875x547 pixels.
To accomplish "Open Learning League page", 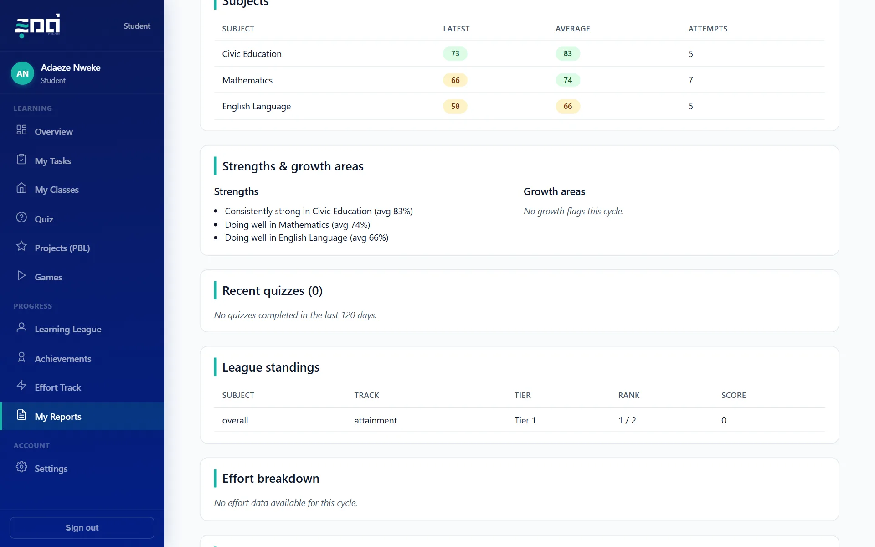I will point(82,329).
